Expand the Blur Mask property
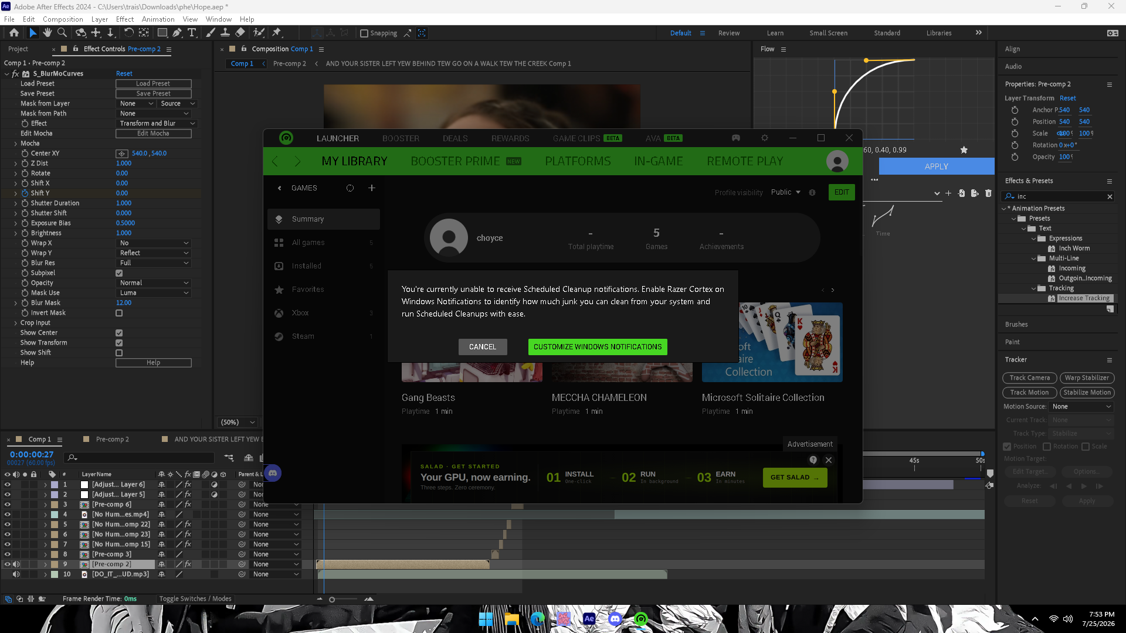The width and height of the screenshot is (1126, 633). (x=16, y=303)
